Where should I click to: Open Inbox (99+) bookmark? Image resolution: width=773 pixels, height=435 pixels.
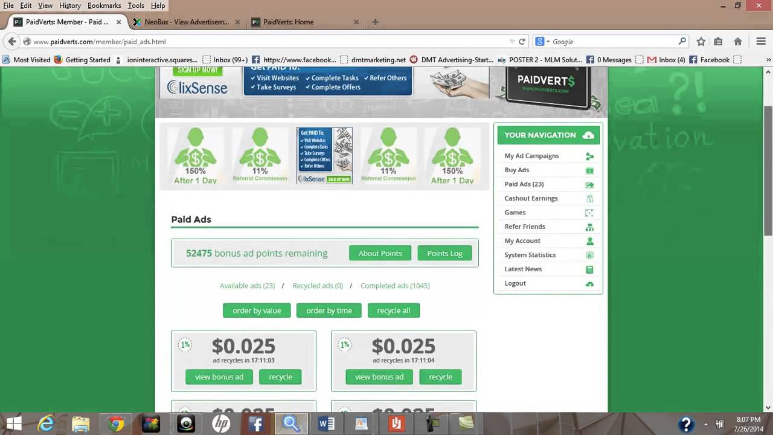coord(225,60)
